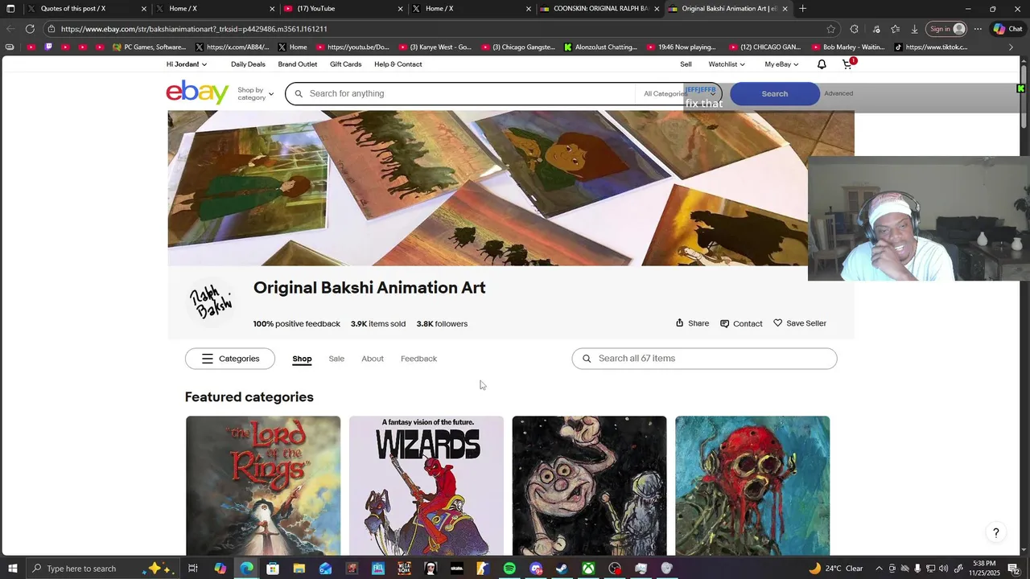Switch to the About tab

pos(373,359)
